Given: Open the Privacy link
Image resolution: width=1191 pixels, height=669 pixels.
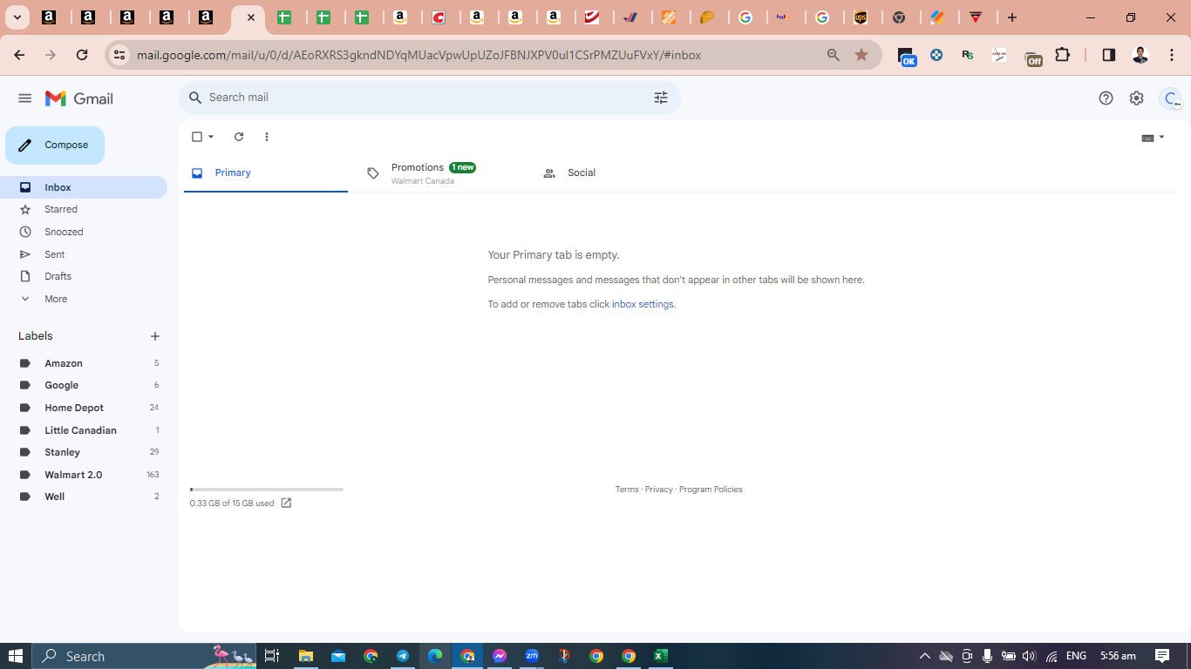Looking at the screenshot, I should coord(658,490).
